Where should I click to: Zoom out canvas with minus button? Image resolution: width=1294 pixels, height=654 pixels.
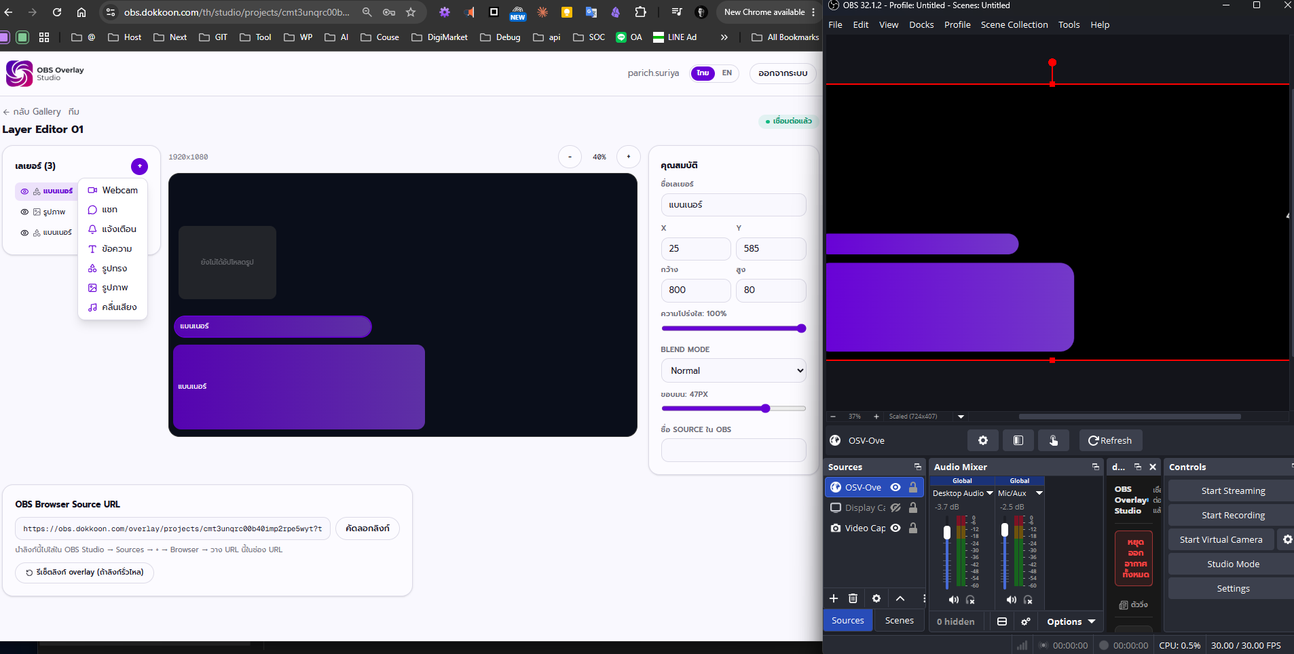point(570,157)
